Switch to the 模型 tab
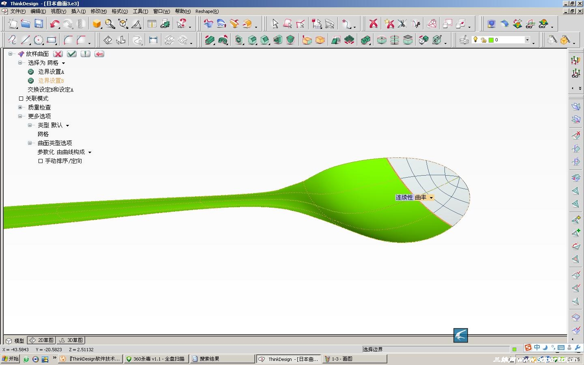584x365 pixels. [x=15, y=341]
